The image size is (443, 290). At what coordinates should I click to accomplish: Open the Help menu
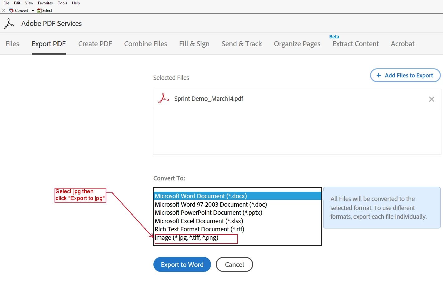pyautogui.click(x=76, y=3)
